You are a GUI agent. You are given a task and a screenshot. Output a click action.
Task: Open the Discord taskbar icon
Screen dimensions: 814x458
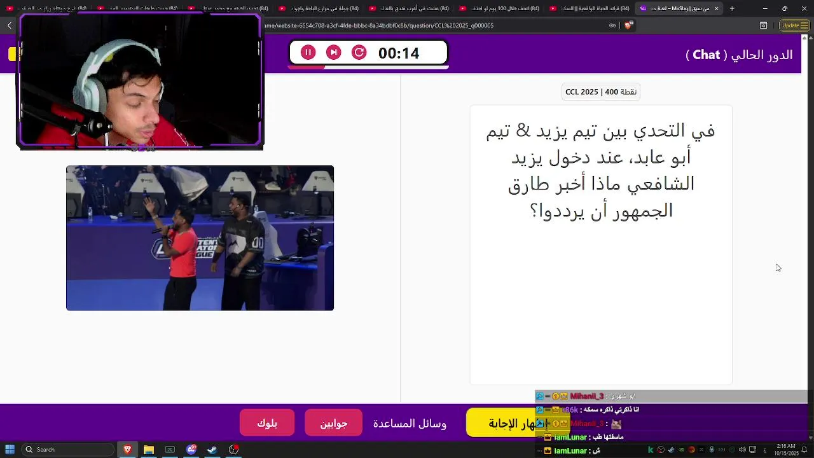(191, 450)
